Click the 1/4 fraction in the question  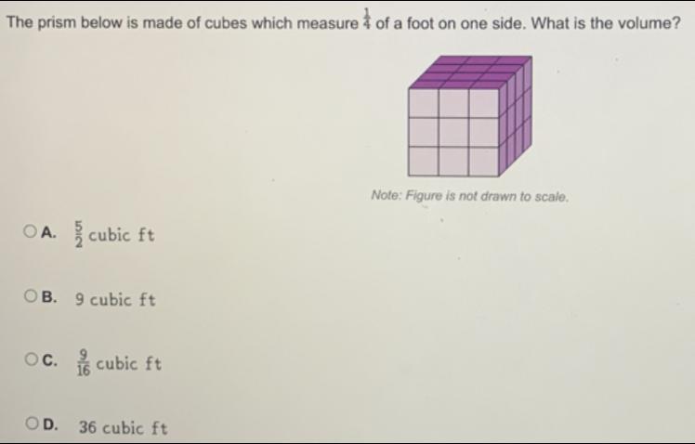click(x=367, y=18)
